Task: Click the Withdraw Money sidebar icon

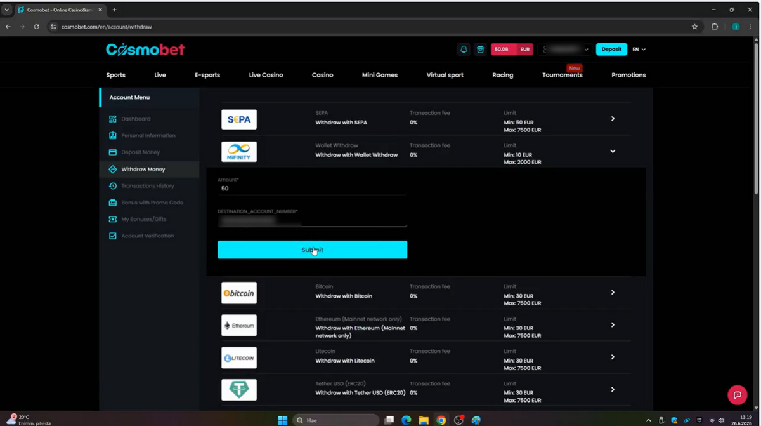Action: coord(113,170)
